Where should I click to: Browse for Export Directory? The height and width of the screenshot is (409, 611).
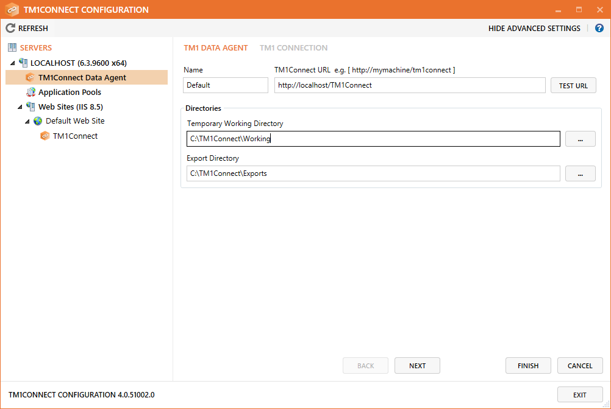pos(581,173)
